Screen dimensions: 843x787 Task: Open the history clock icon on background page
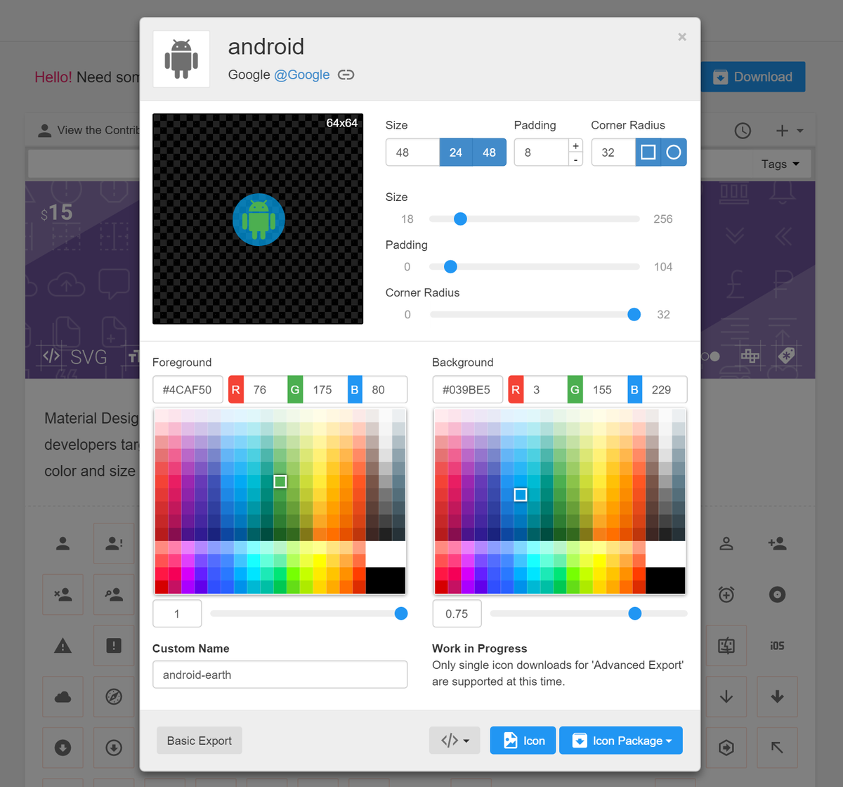(x=743, y=131)
